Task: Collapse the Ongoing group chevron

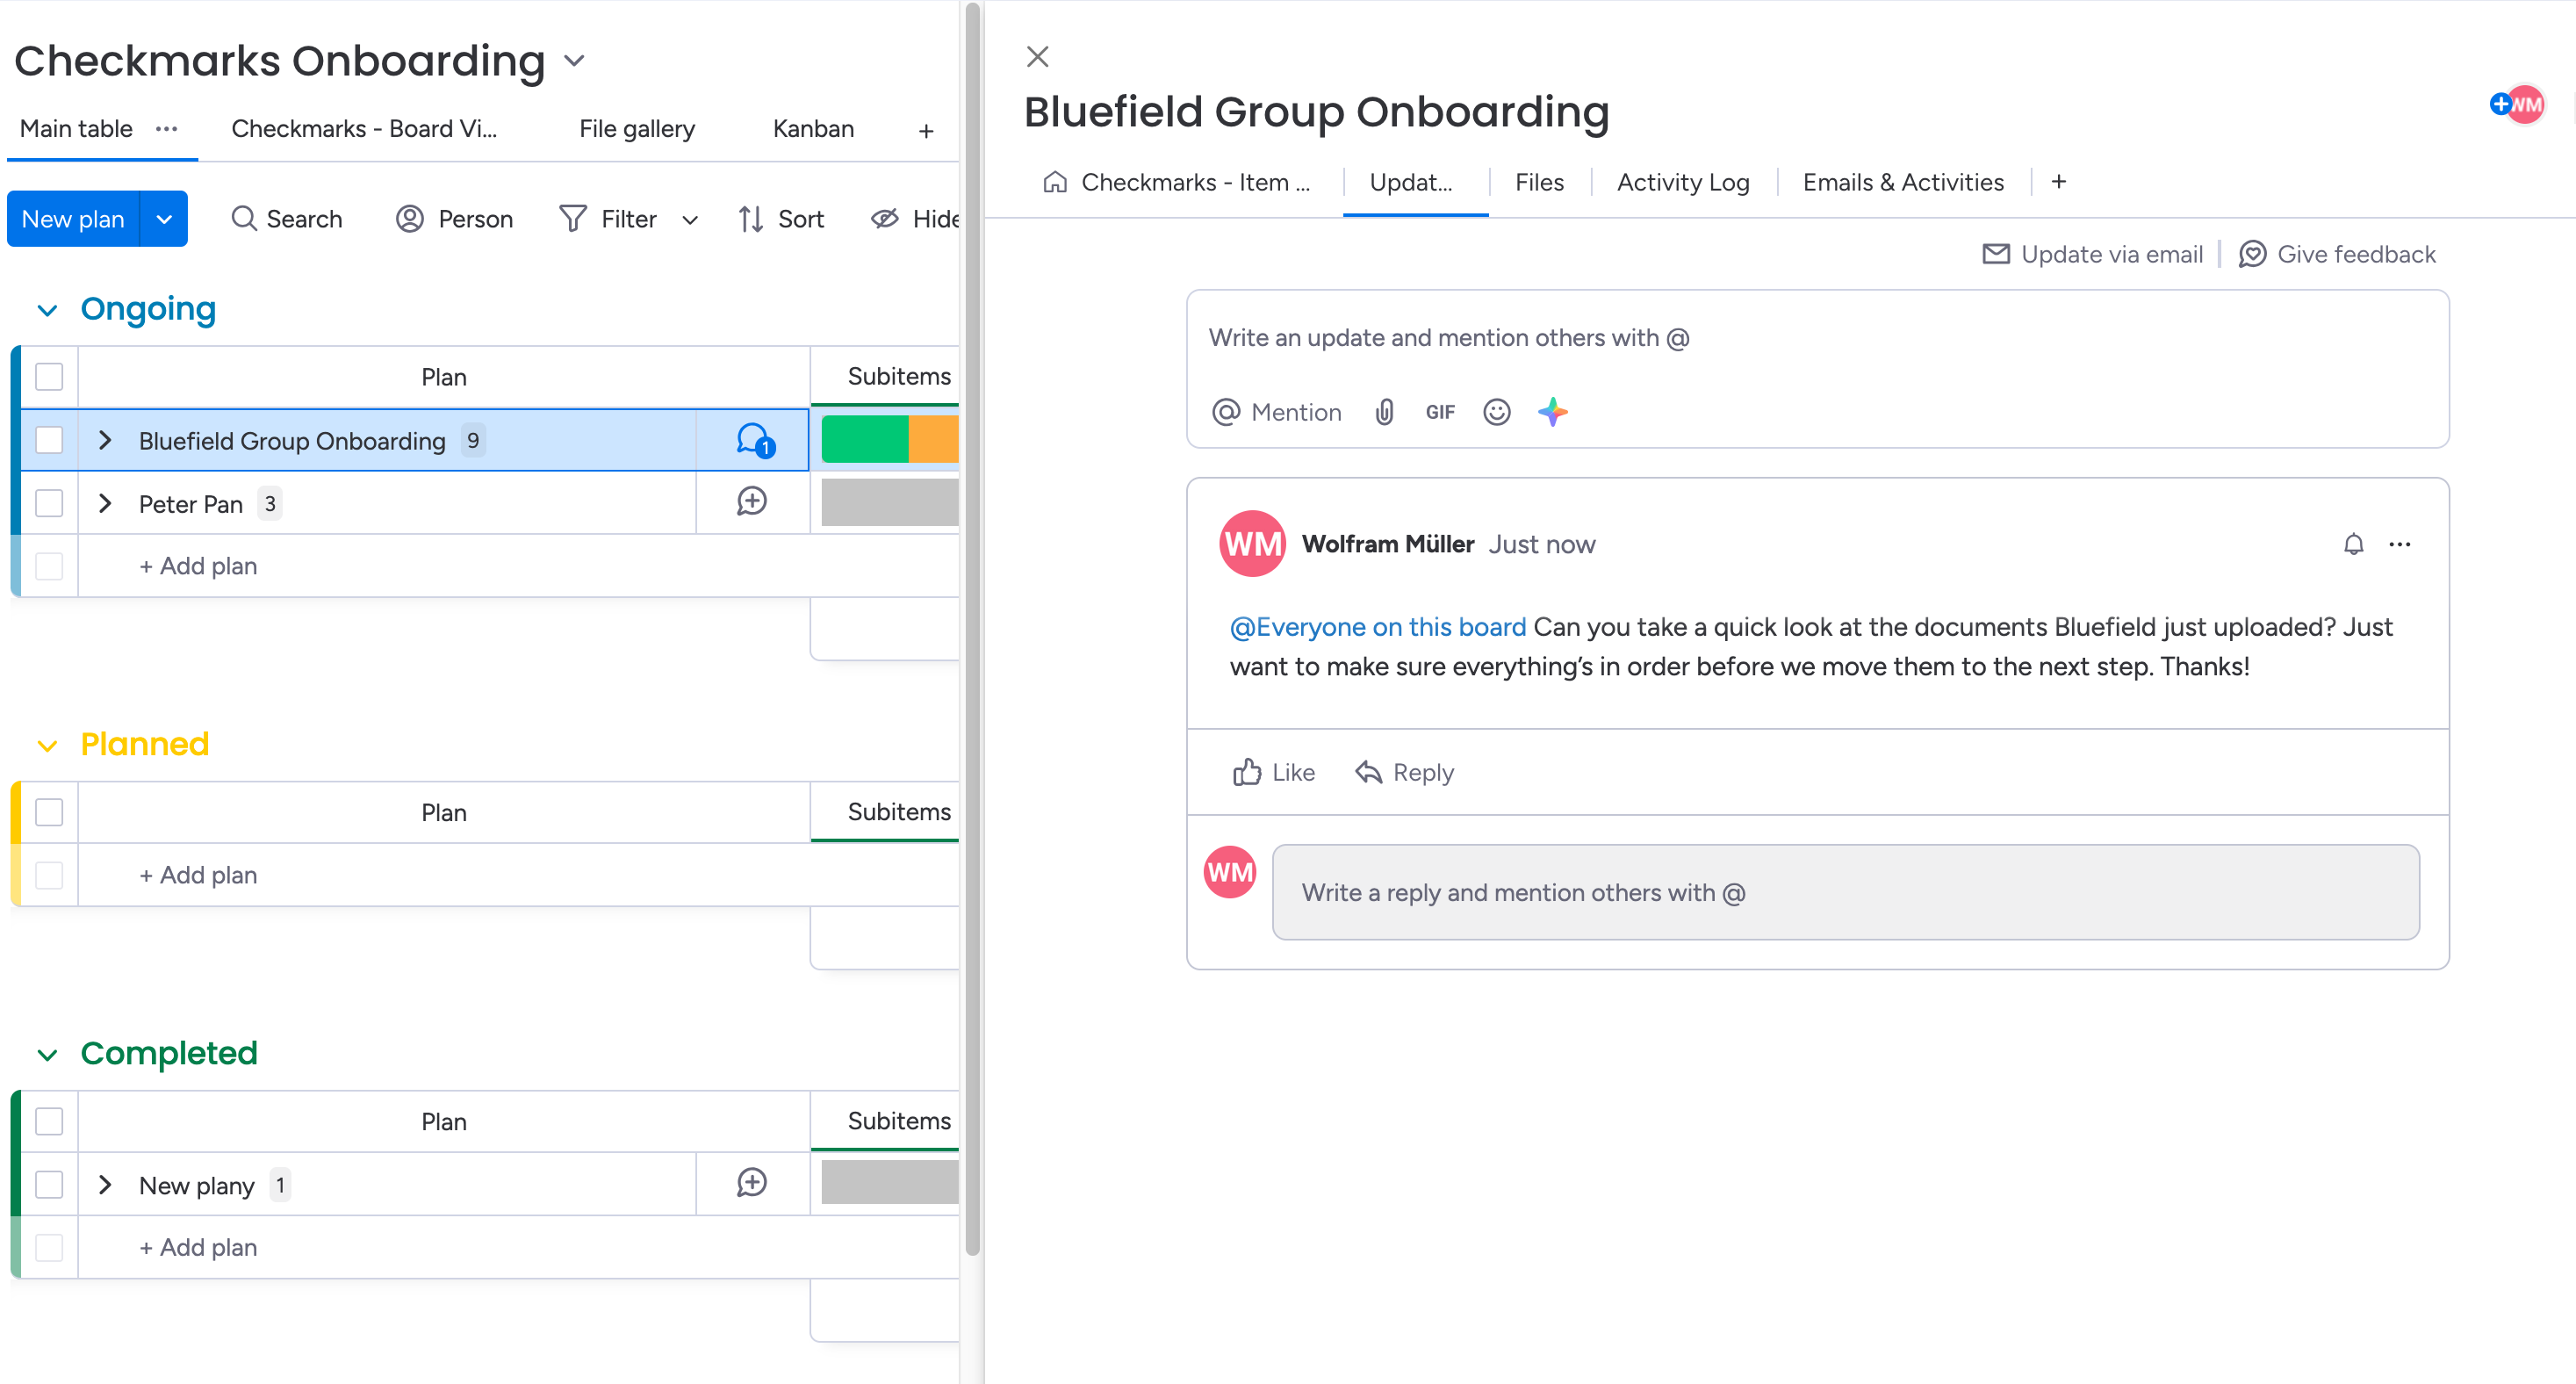Action: [47, 310]
